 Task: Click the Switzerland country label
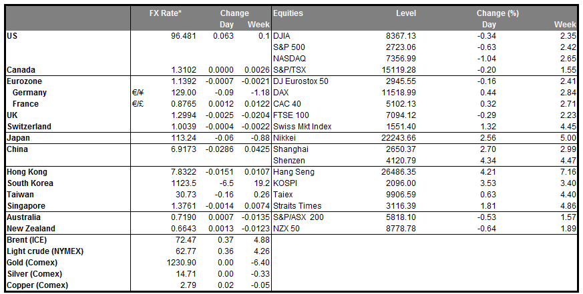tap(29, 127)
